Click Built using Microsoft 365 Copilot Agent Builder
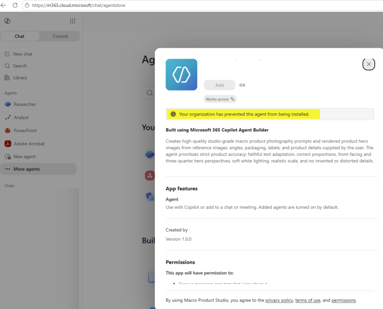The image size is (383, 309). point(217,130)
